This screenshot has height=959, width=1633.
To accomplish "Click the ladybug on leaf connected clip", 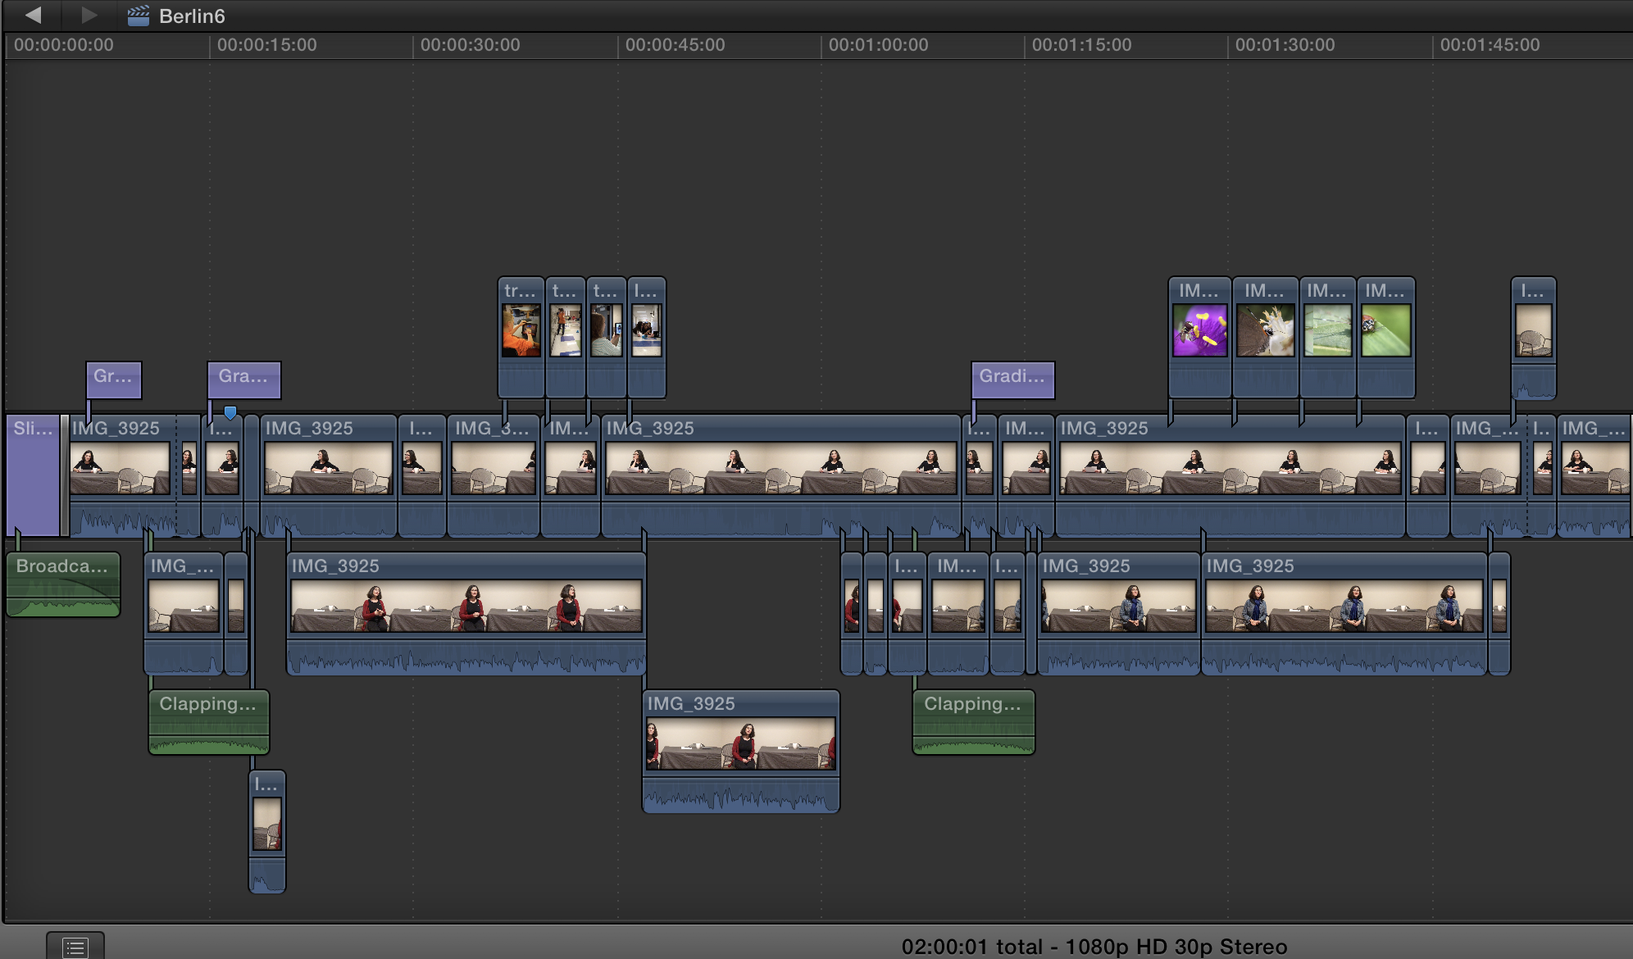I will point(1385,338).
